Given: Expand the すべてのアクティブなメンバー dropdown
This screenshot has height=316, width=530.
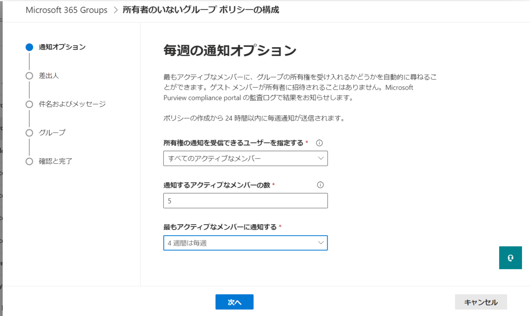Looking at the screenshot, I should tap(246, 158).
